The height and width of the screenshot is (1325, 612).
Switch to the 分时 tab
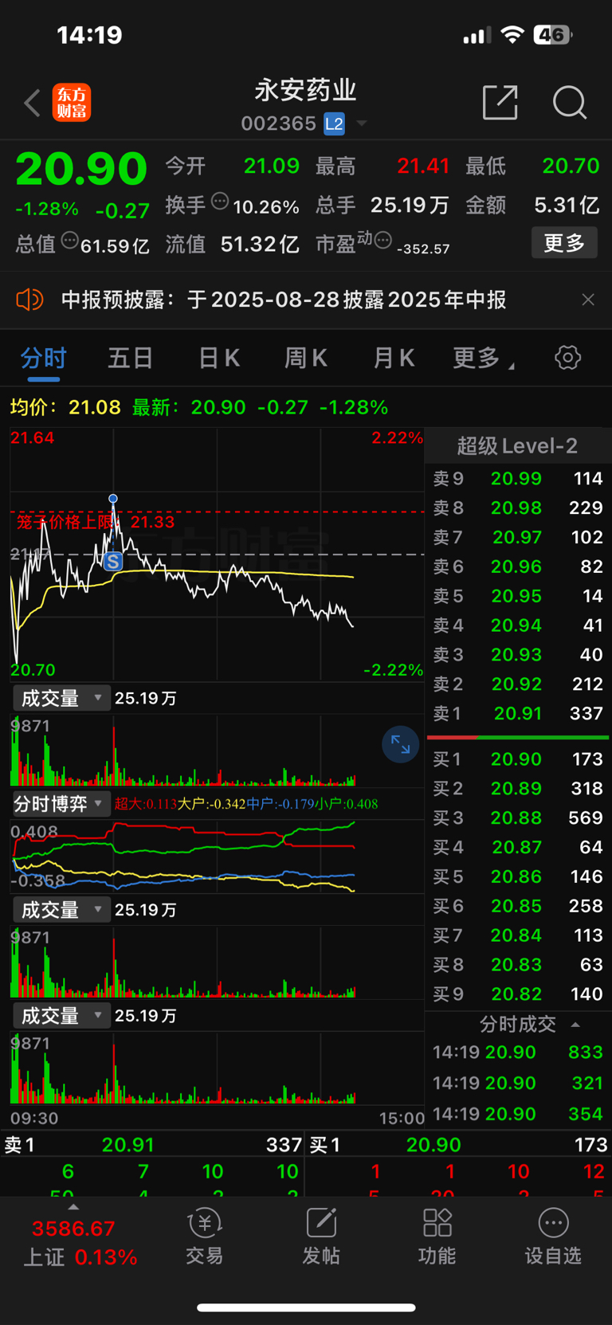click(x=43, y=358)
